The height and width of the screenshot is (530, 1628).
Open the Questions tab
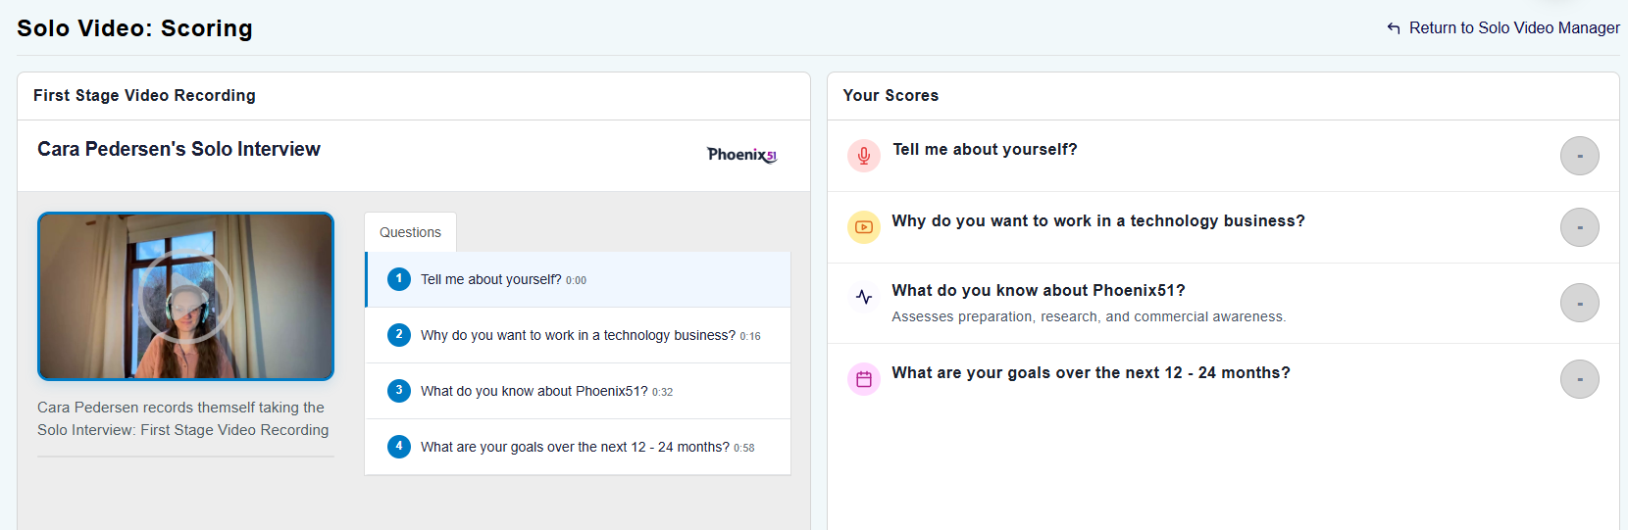(x=410, y=232)
